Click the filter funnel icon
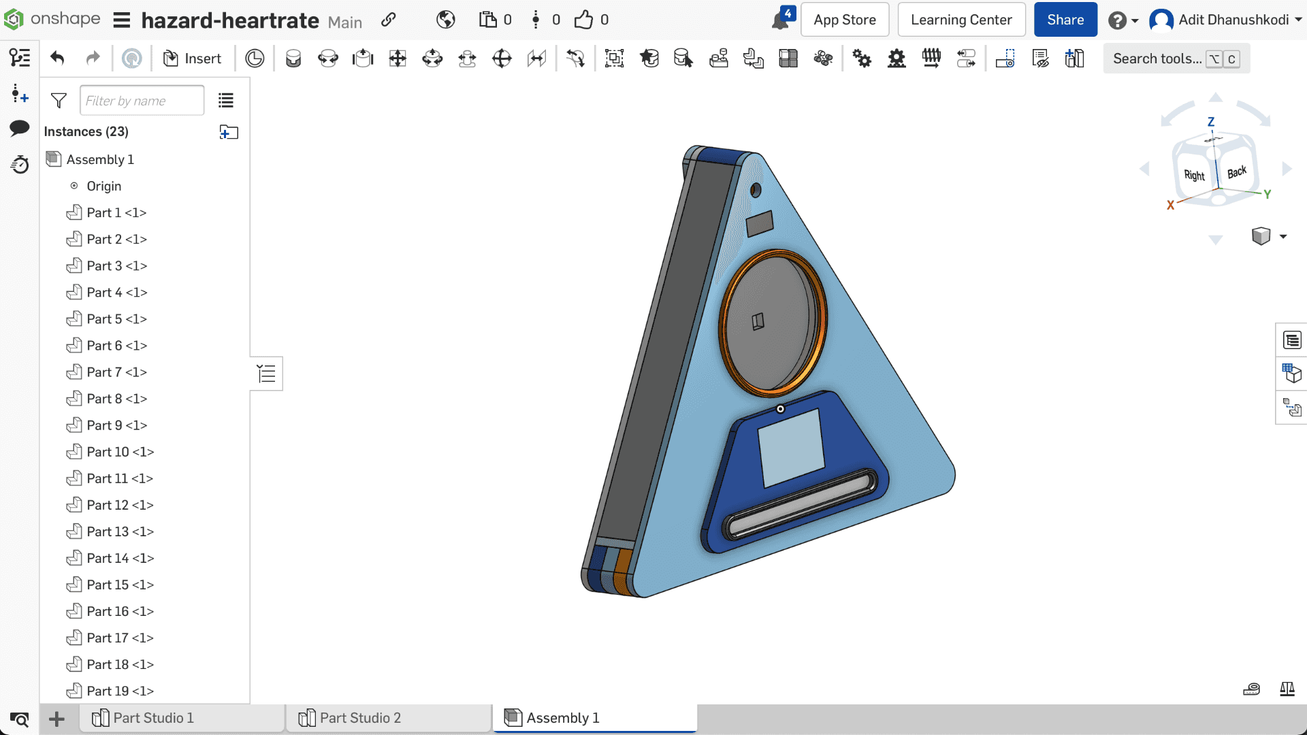This screenshot has width=1307, height=735. [x=59, y=101]
